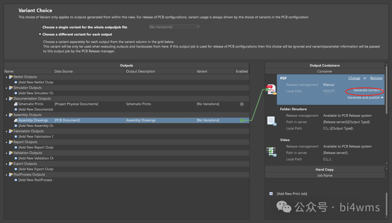Click the Variant column header
Viewport: 392px width, 223px height.
click(x=202, y=71)
